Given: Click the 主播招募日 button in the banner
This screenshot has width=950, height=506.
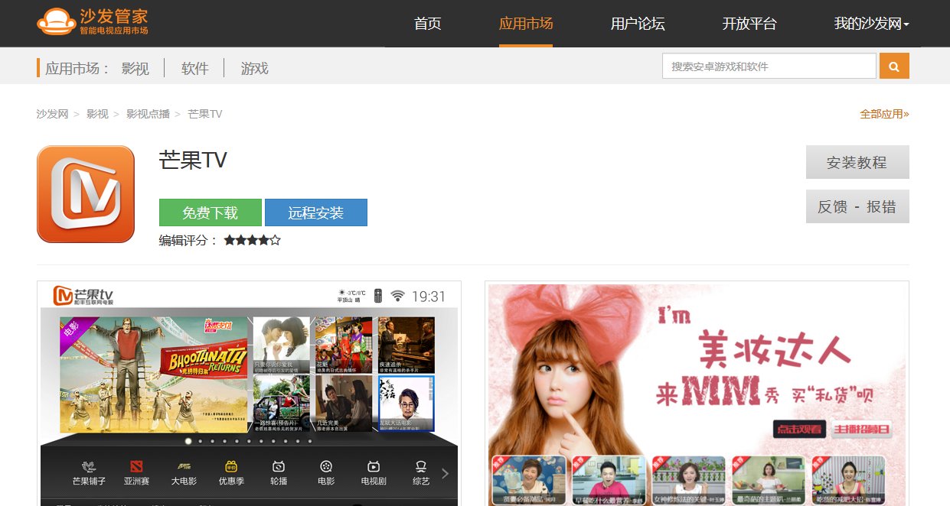Looking at the screenshot, I should pos(863,429).
